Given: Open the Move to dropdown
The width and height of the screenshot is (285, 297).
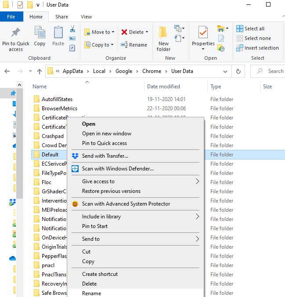Looking at the screenshot, I should [x=99, y=32].
